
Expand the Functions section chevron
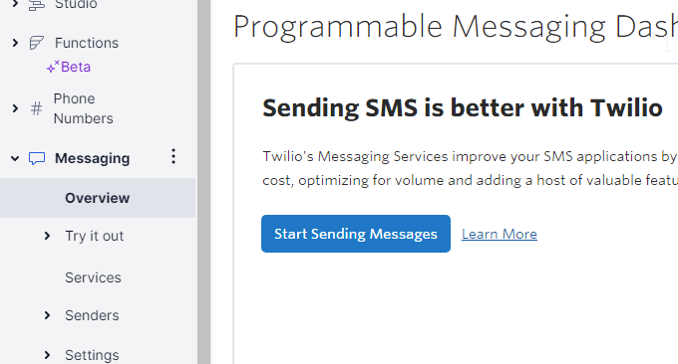tap(15, 43)
